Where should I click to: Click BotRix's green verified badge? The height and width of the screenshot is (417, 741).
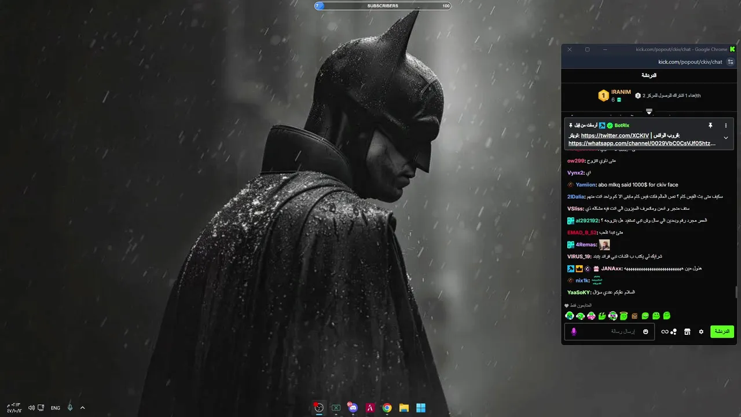point(610,125)
